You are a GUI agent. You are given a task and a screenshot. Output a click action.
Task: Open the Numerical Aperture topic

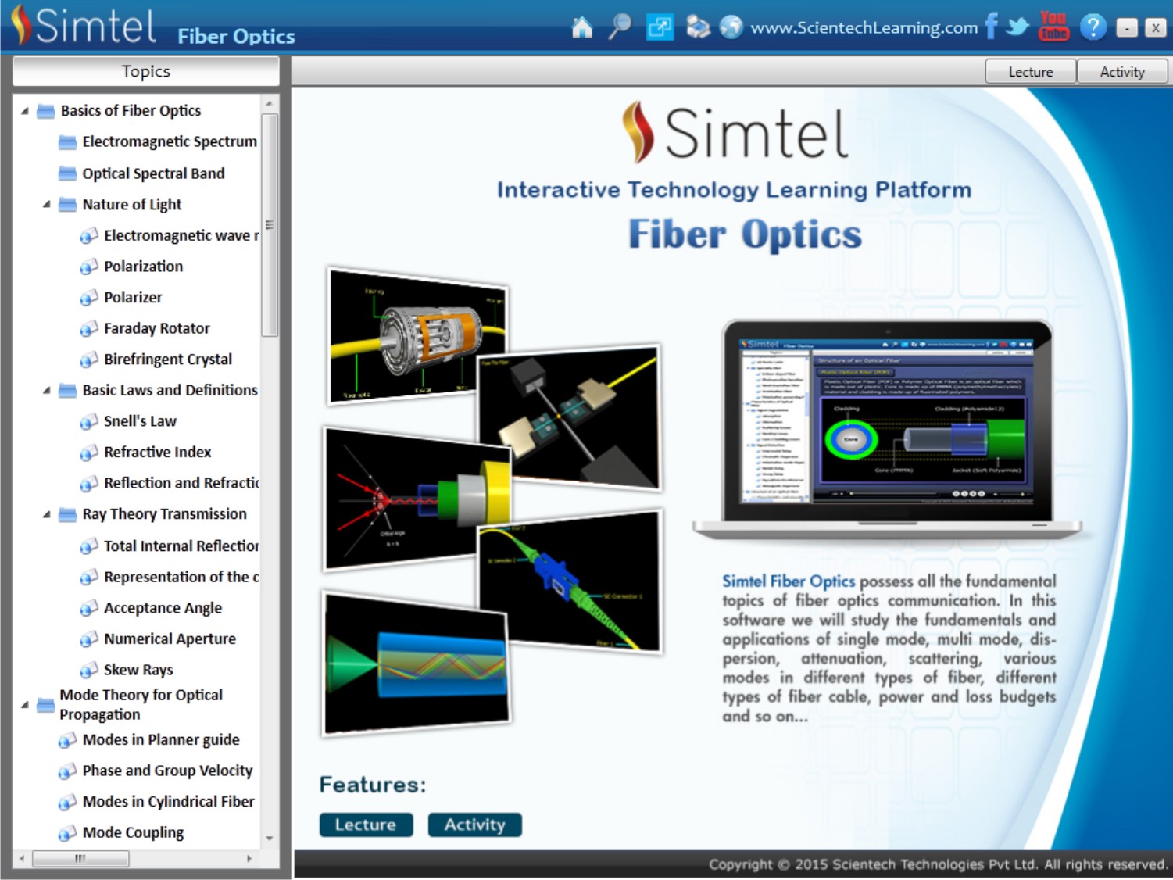point(170,639)
